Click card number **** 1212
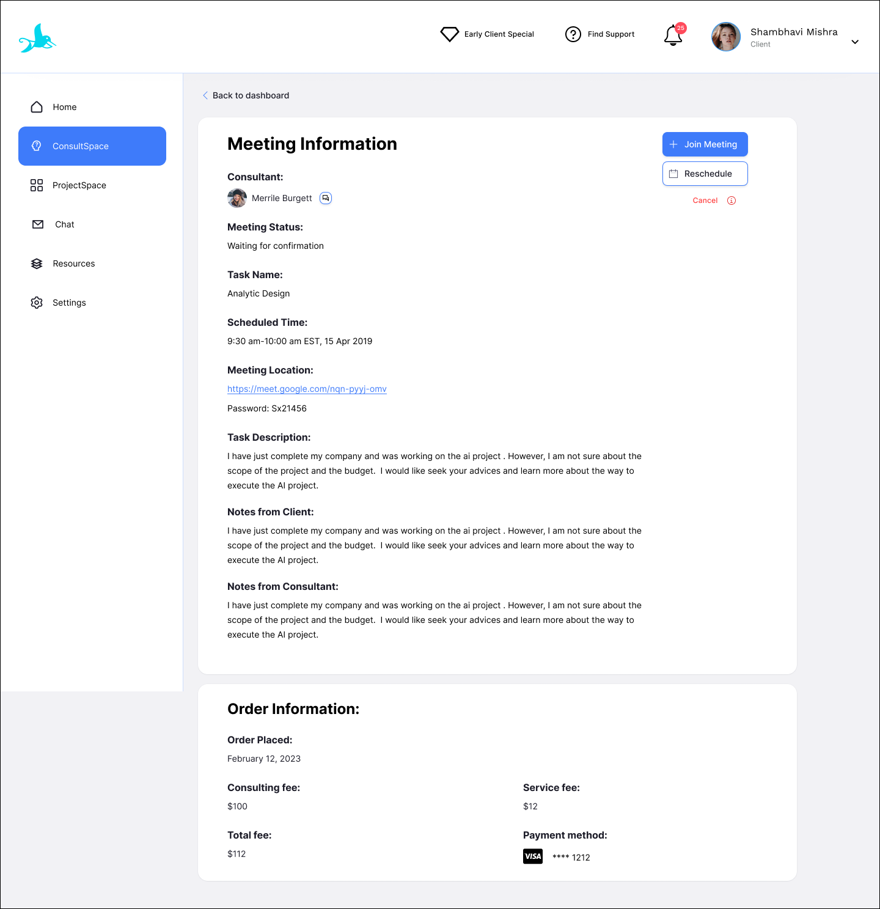Screen dimensions: 880x909 (x=571, y=858)
